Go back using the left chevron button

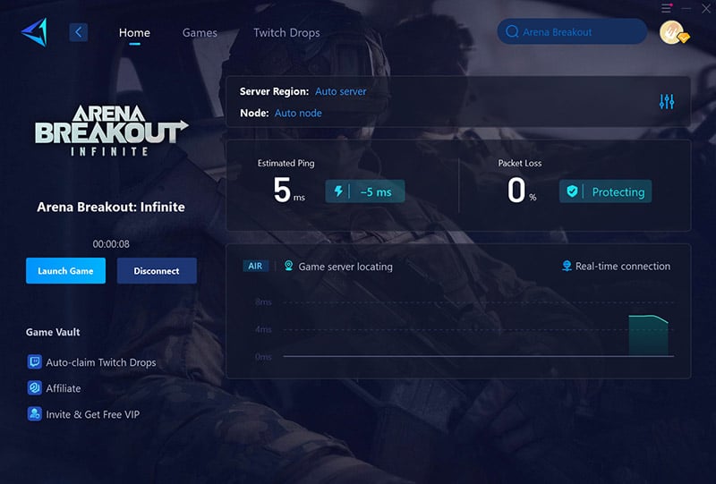(79, 32)
